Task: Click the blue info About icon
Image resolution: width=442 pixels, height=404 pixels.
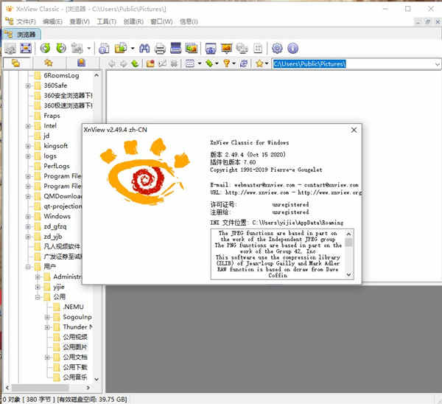Action: click(293, 48)
